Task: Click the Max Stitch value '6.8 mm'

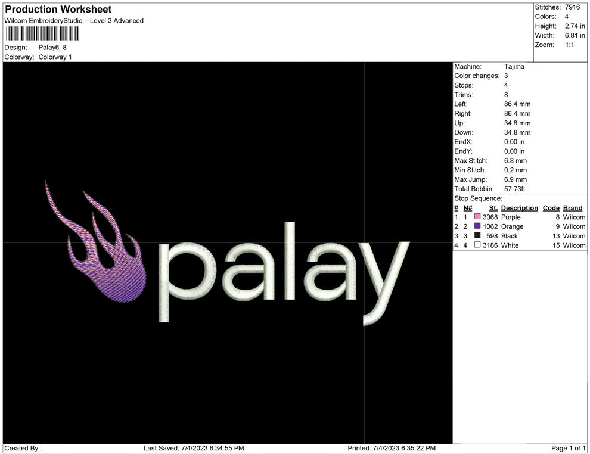Action: (x=516, y=160)
